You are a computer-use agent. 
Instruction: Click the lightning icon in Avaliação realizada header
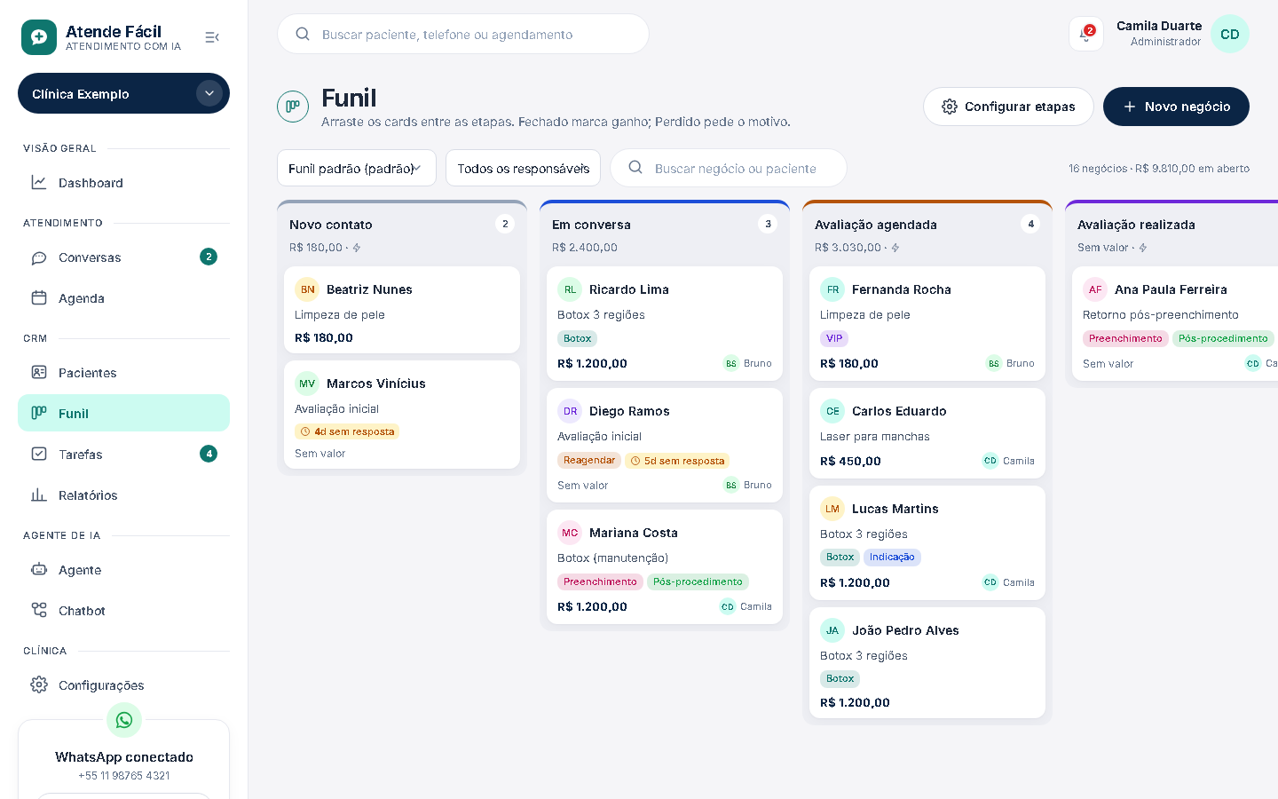1143,248
